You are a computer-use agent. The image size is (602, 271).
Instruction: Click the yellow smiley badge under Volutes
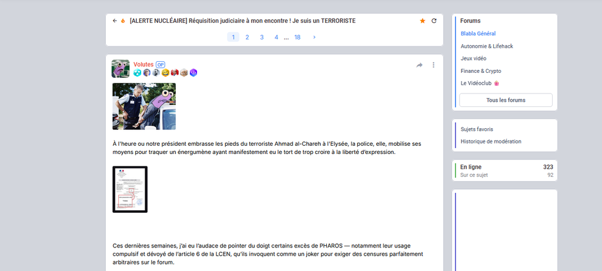165,72
